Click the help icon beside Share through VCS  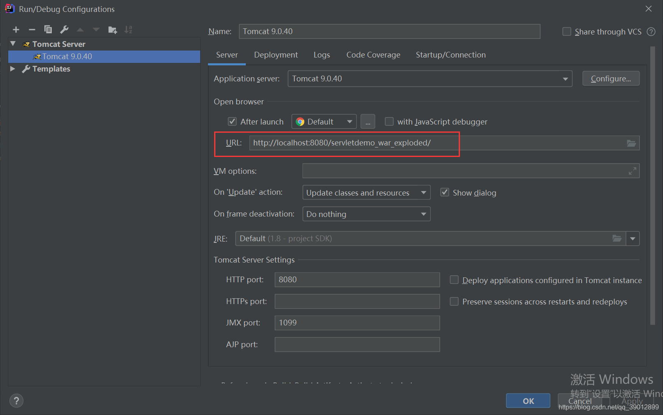pyautogui.click(x=651, y=32)
